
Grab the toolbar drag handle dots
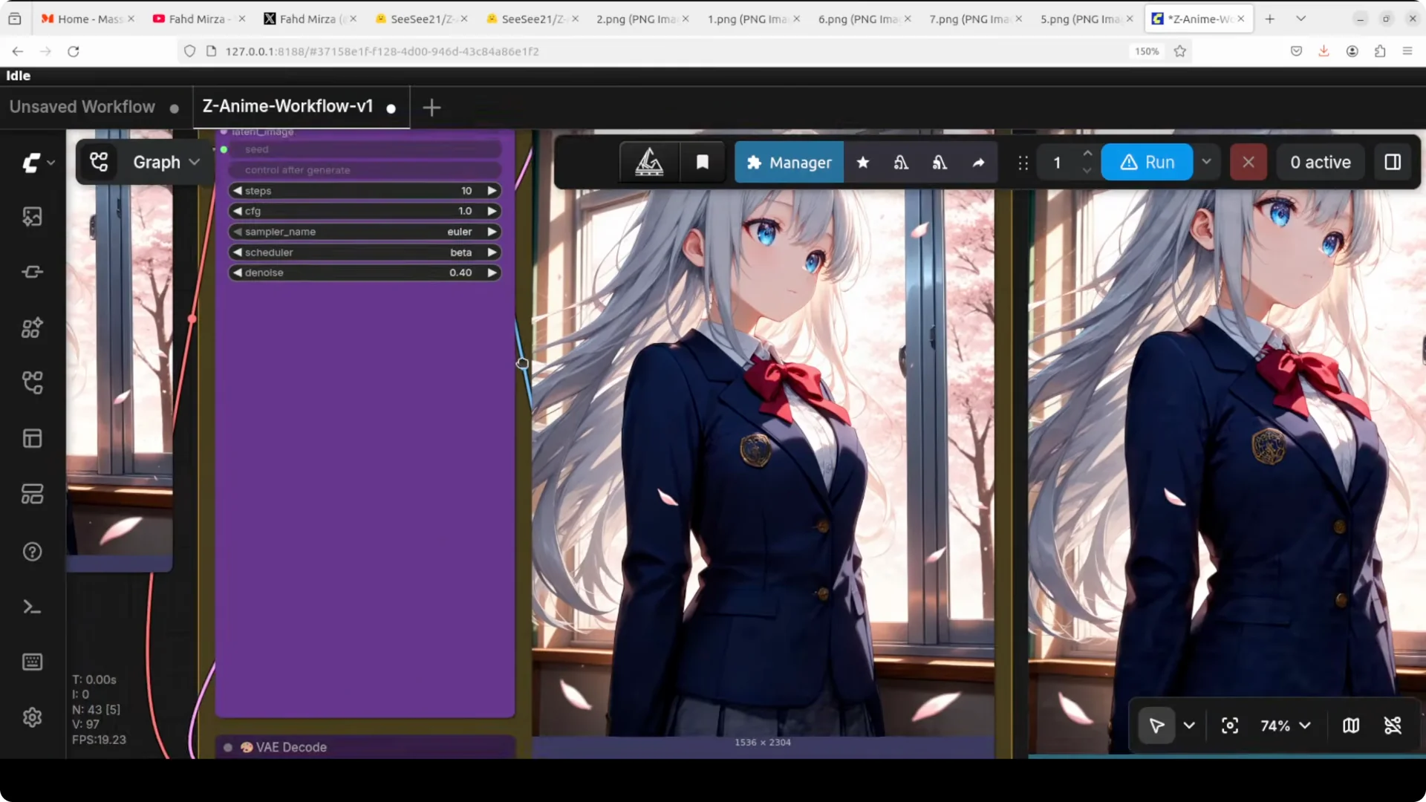pyautogui.click(x=1023, y=163)
